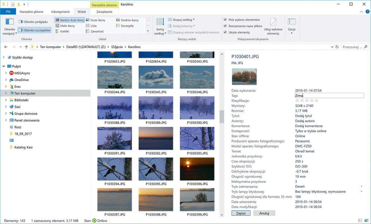Viewport: 371px width, 224px height.
Task: Click Dodaj tytuł in details pane
Action: point(303,116)
